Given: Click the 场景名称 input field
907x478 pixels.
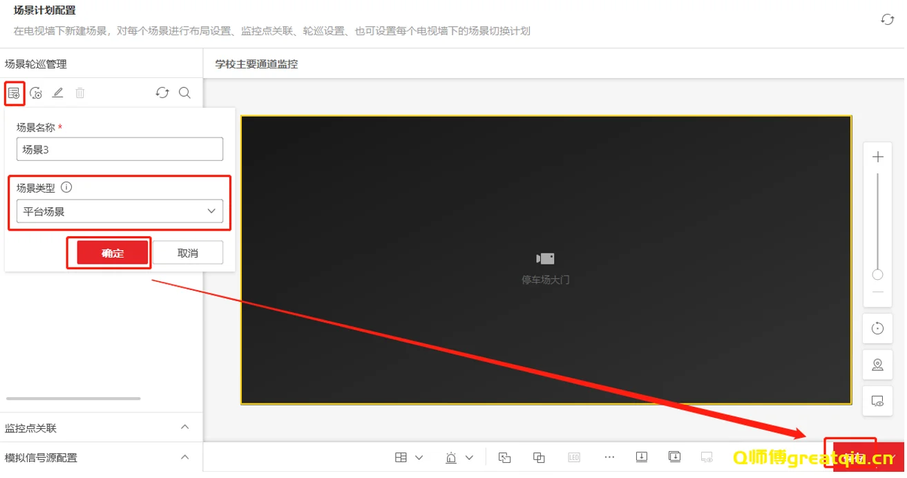Looking at the screenshot, I should [120, 149].
